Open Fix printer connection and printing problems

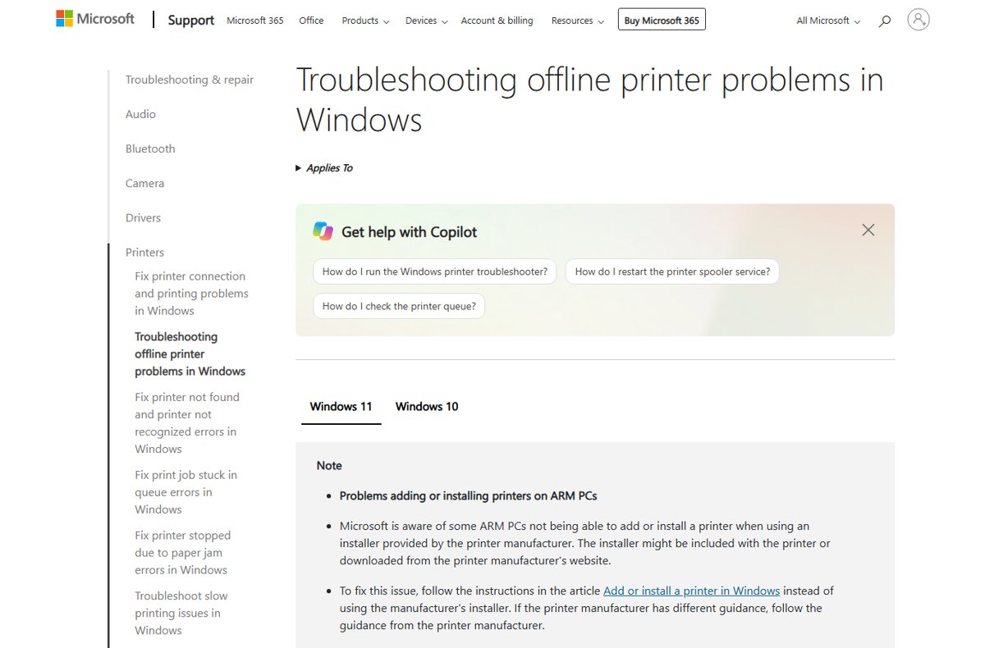pos(191,294)
